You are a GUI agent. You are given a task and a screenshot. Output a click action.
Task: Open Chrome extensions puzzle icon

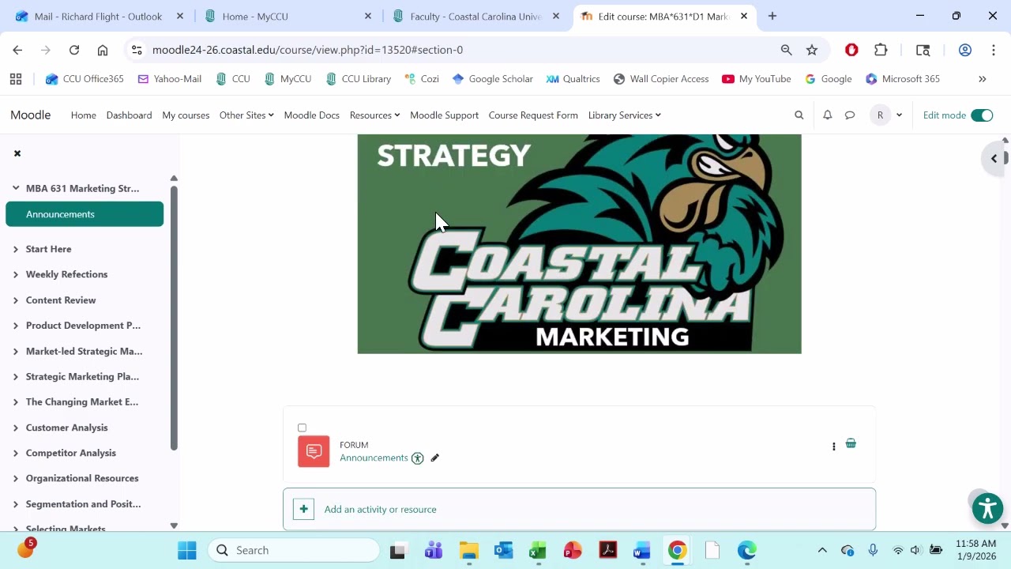click(x=881, y=50)
